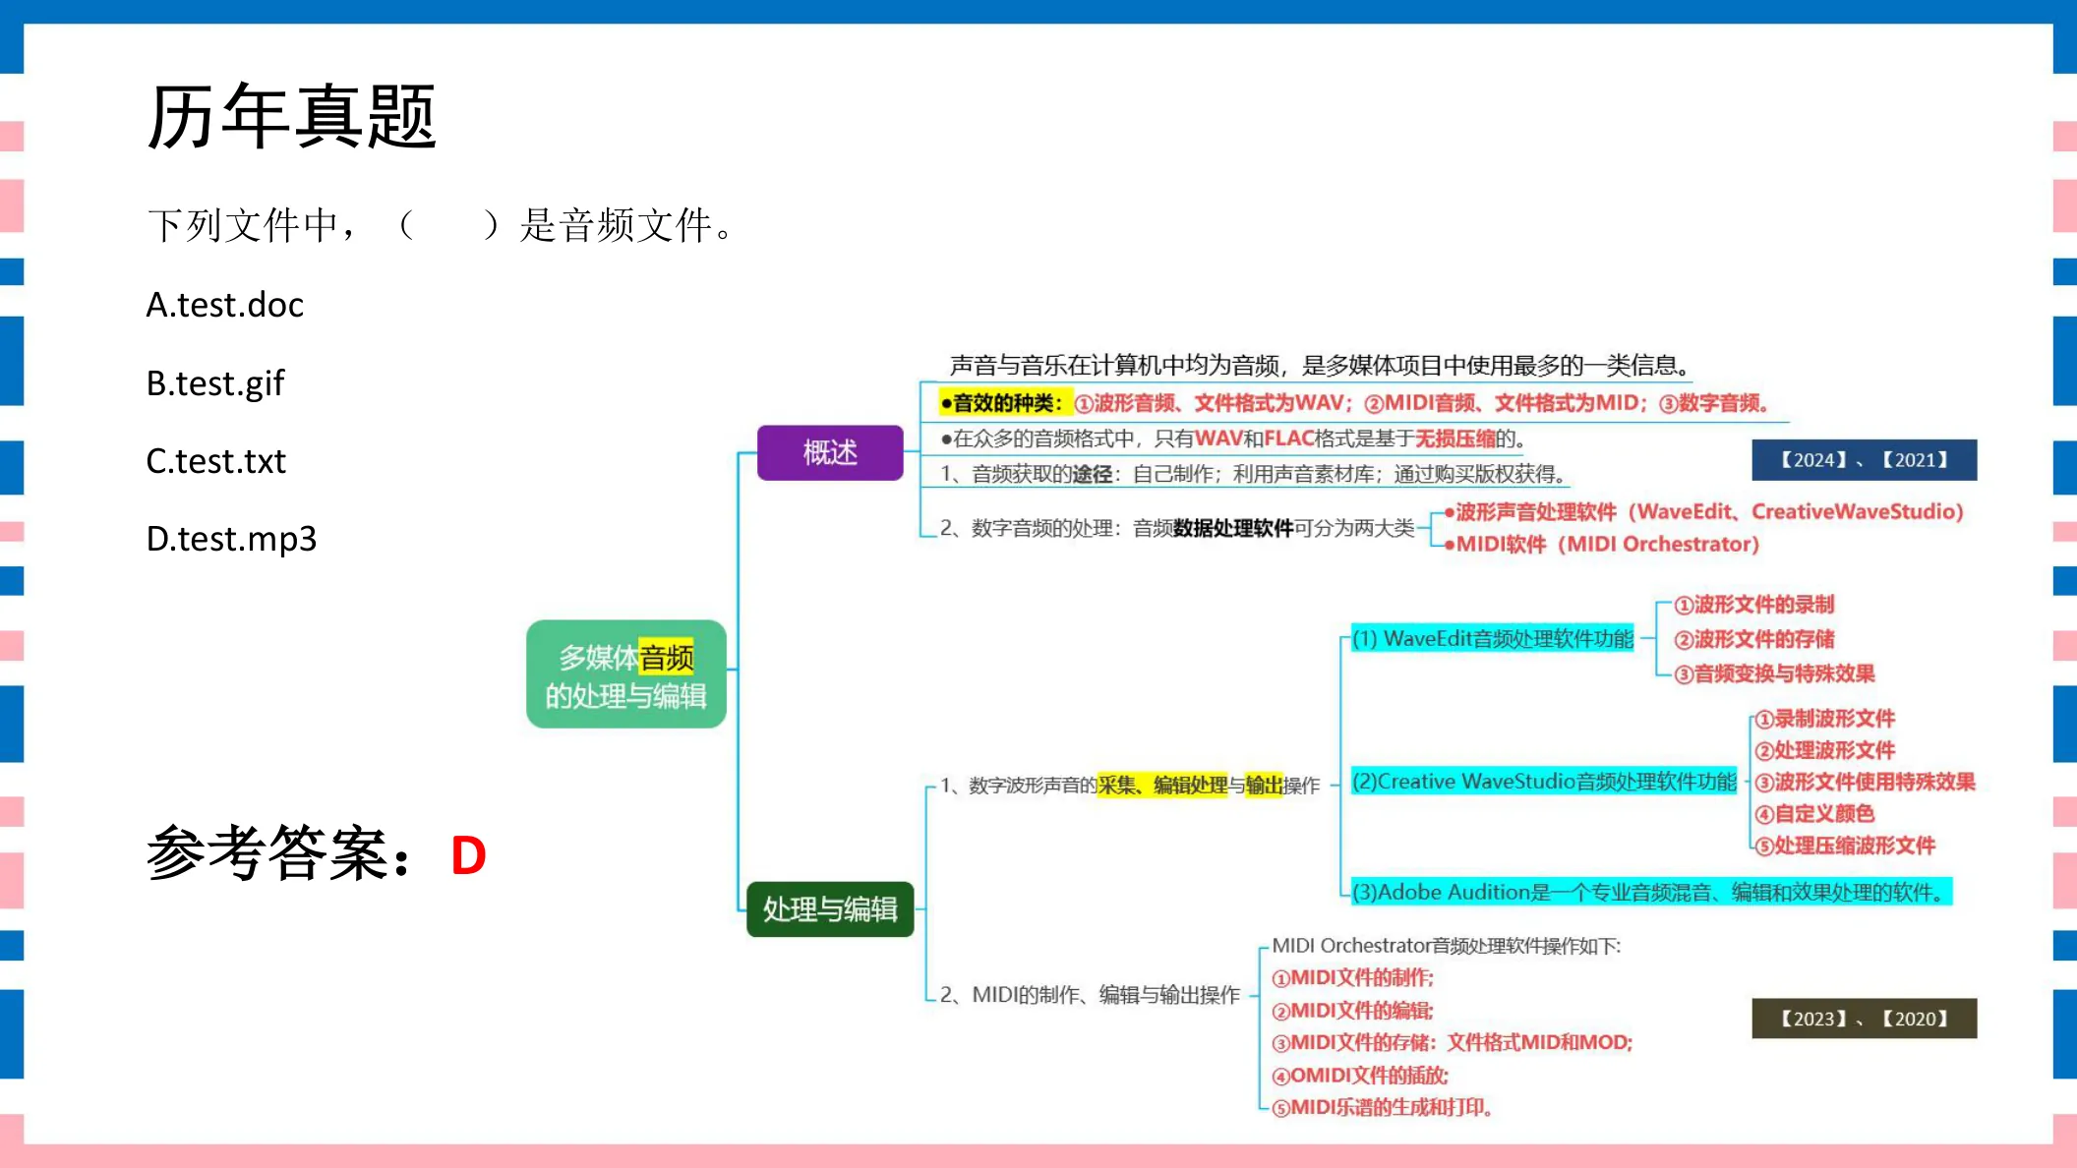Viewport: 2077px width, 1168px height.
Task: Select answer option C.test.txt
Action: tap(216, 461)
